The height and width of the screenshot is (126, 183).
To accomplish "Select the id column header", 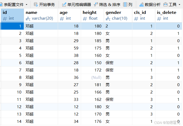I will pos(12,15).
